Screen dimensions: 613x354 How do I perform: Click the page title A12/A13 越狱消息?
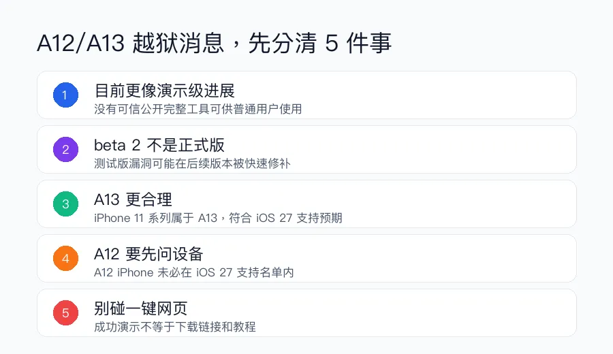point(131,43)
